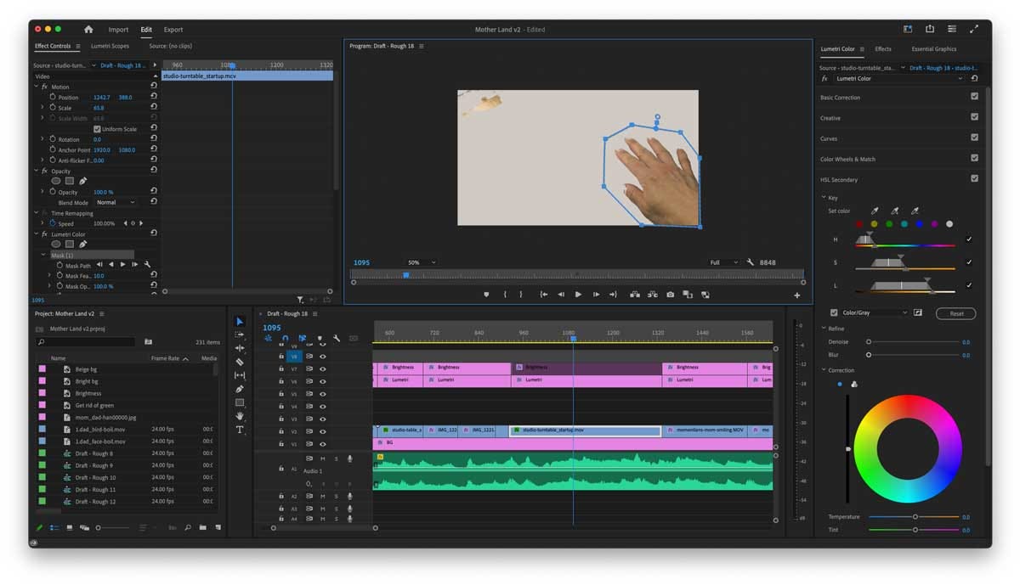Open the share icon in top bar
The height and width of the screenshot is (585, 1020).
click(x=930, y=29)
